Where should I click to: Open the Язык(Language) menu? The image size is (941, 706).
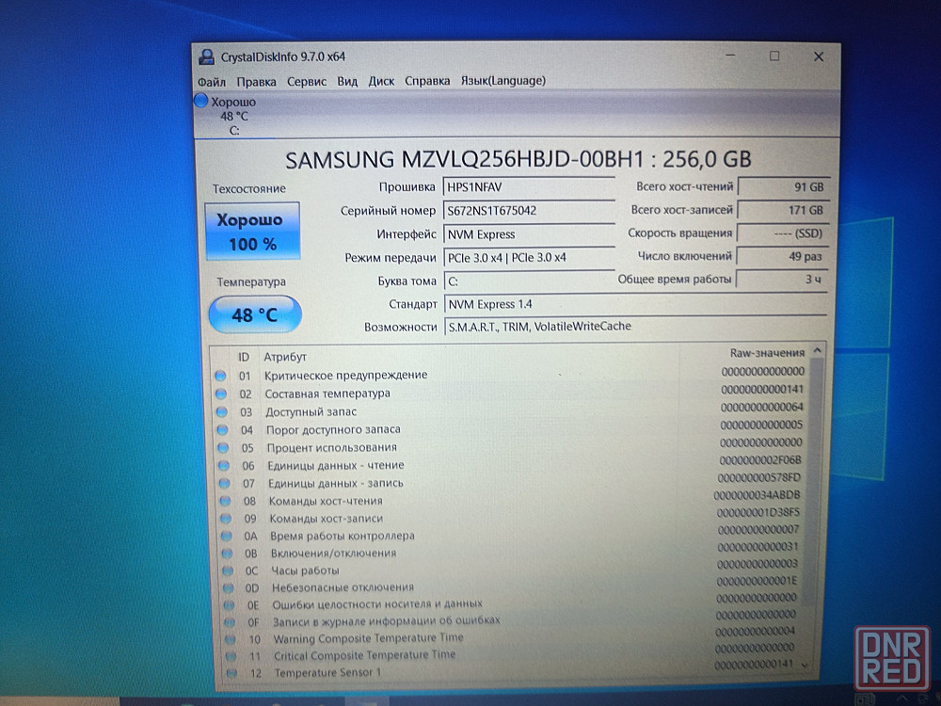click(x=502, y=81)
